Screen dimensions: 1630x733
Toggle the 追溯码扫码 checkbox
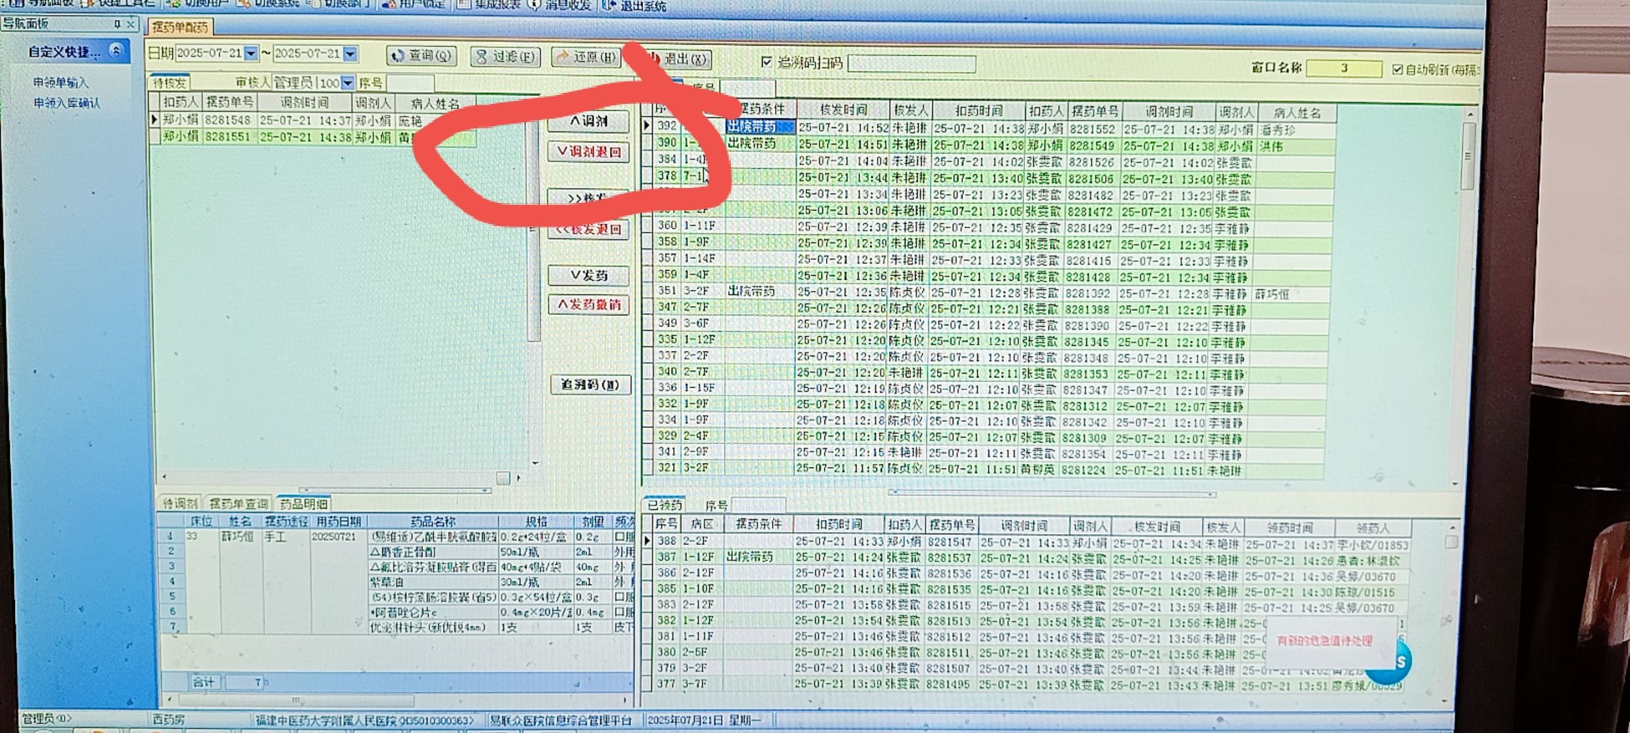(x=767, y=62)
